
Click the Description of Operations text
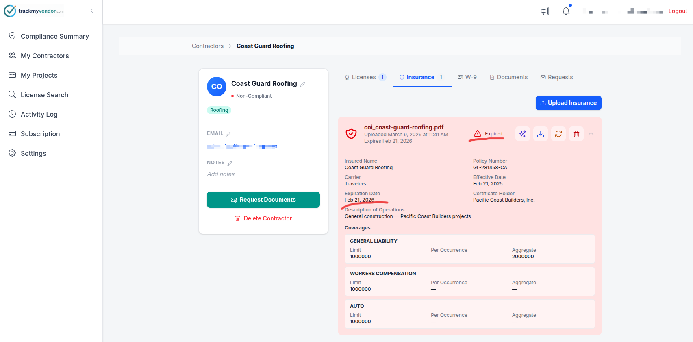(408, 216)
